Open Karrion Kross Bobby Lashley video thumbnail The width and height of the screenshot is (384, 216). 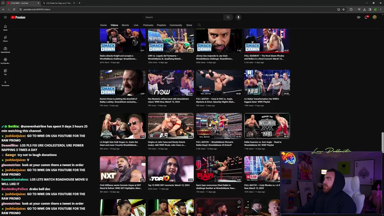tap(123, 83)
